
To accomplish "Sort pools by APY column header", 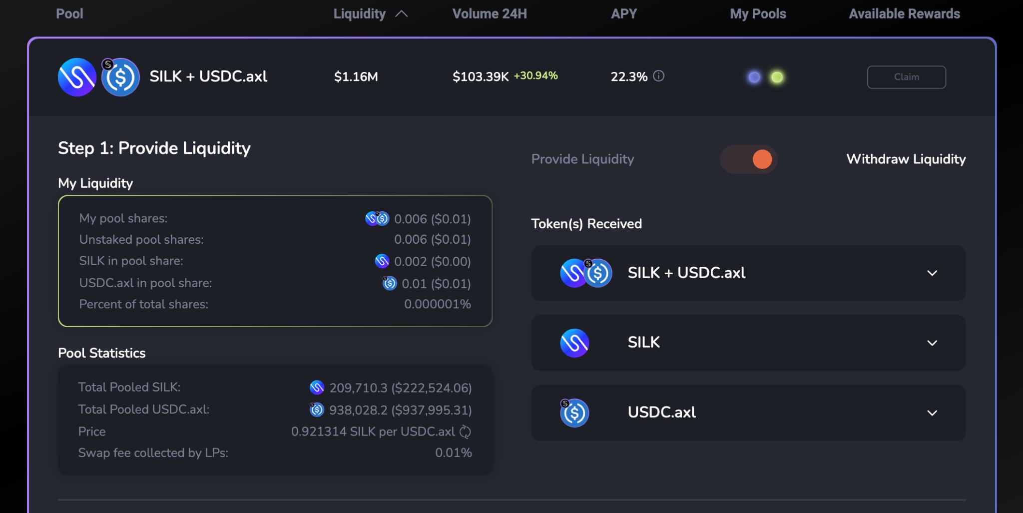I will tap(623, 14).
